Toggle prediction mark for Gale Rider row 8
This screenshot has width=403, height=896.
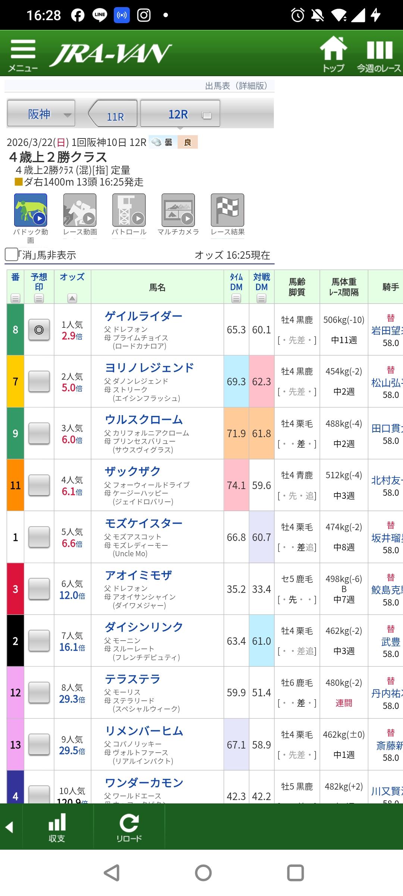point(39,330)
